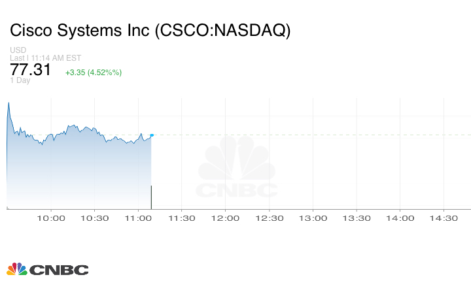
Task: Click the 10:00 time axis label
Action: click(52, 218)
